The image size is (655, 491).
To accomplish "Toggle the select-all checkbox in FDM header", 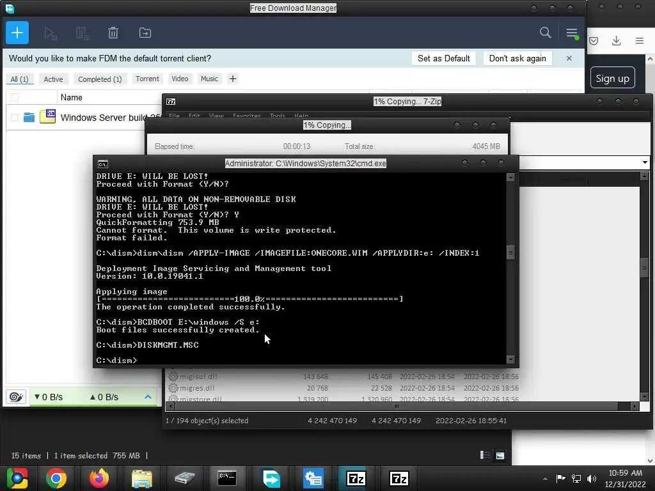I will [15, 97].
